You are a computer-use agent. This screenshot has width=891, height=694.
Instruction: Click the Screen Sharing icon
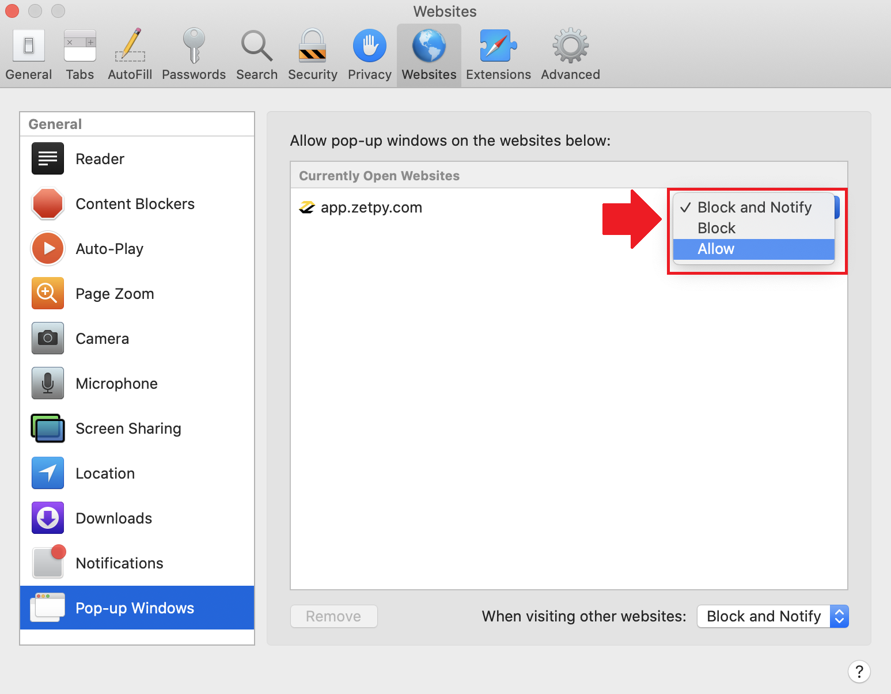48,428
